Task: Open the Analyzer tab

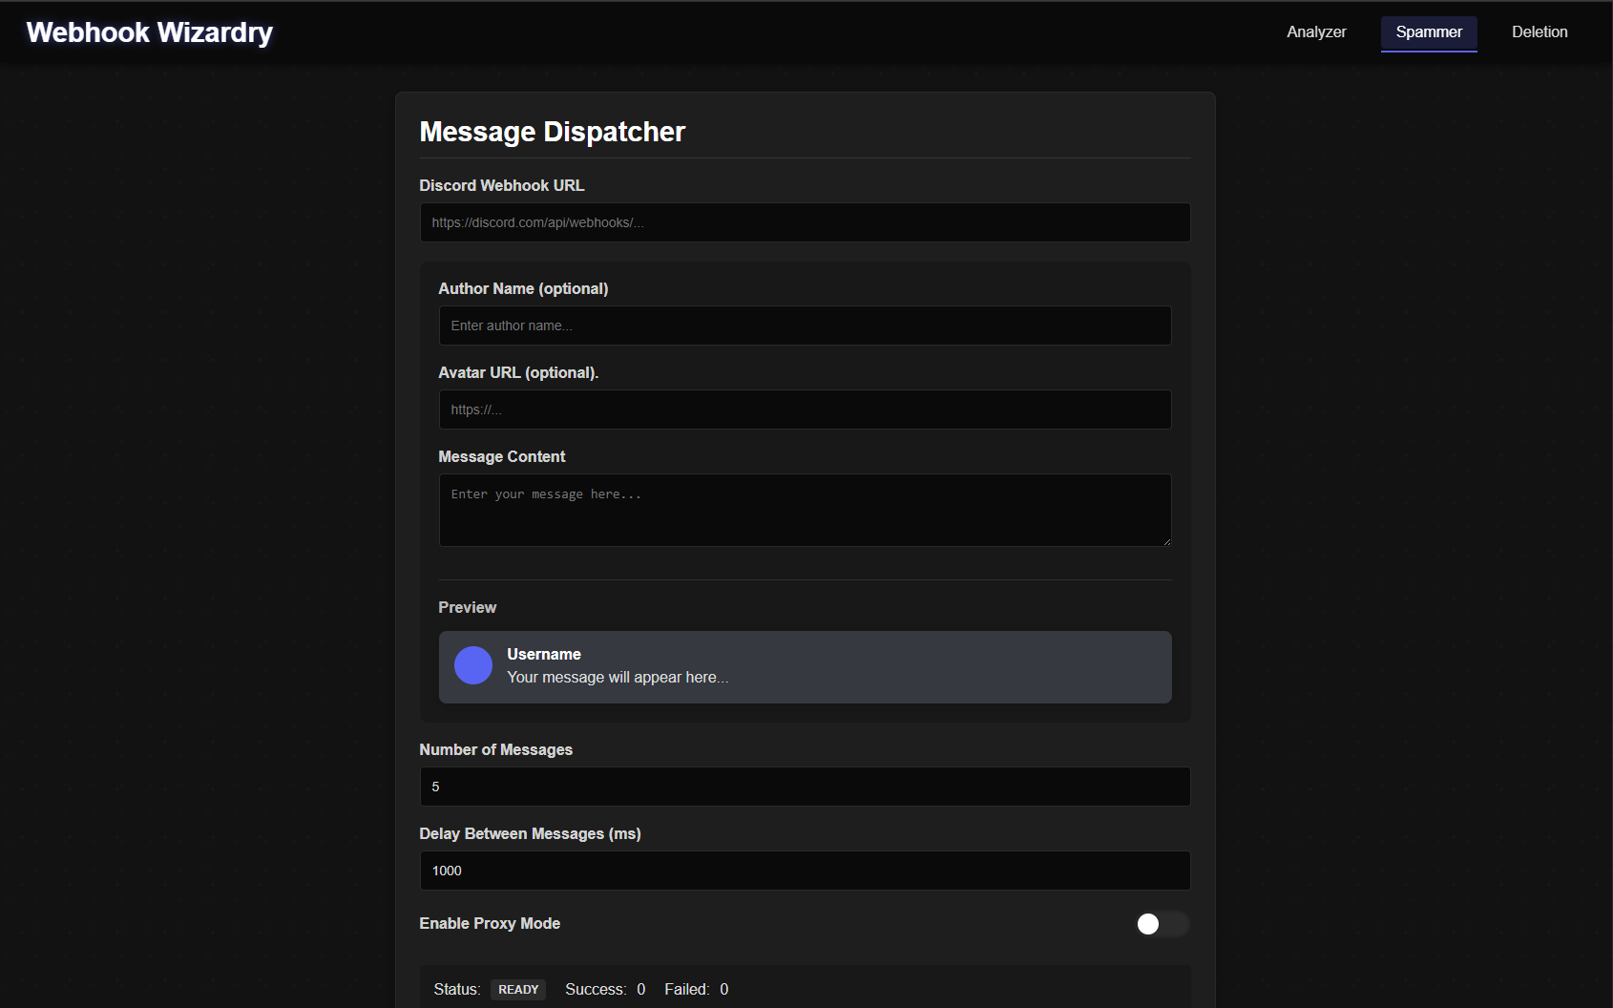Action: coord(1316,32)
